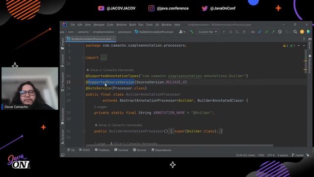Open the Code menu
Viewport: 314px width, 177px height.
[x=110, y=25]
